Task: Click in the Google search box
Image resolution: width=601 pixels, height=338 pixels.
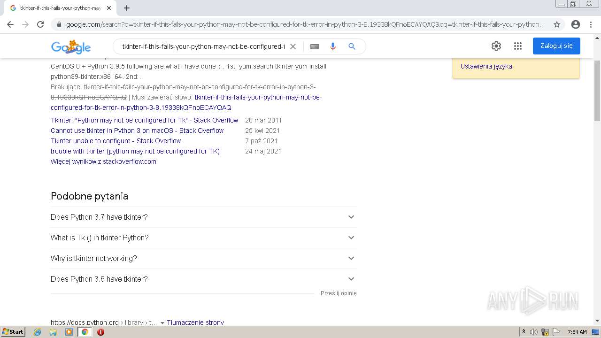Action: tap(203, 46)
